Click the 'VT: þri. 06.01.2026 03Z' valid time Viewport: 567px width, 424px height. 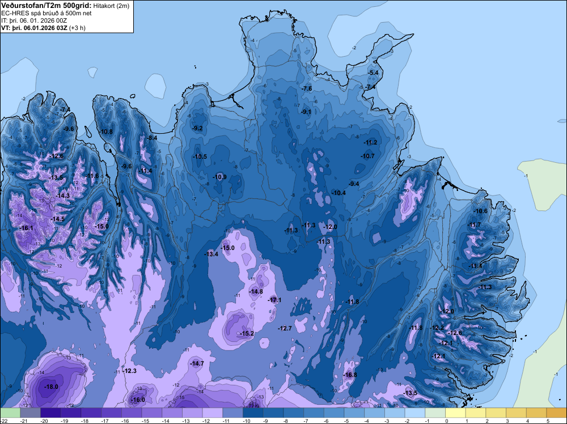coord(34,28)
